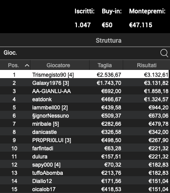Select player §ignorNessuno row
The height and width of the screenshot is (193, 170).
coord(84,116)
